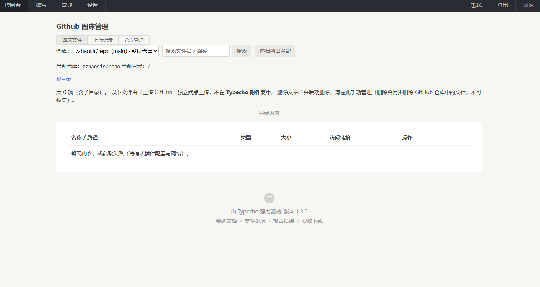This screenshot has width=540, height=287.
Task: Focus the 搜索文件名 / 路径 input field
Action: tap(196, 51)
